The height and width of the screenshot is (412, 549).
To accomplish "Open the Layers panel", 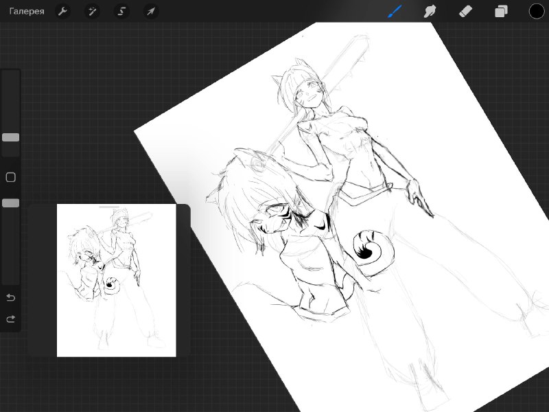I will (x=501, y=11).
